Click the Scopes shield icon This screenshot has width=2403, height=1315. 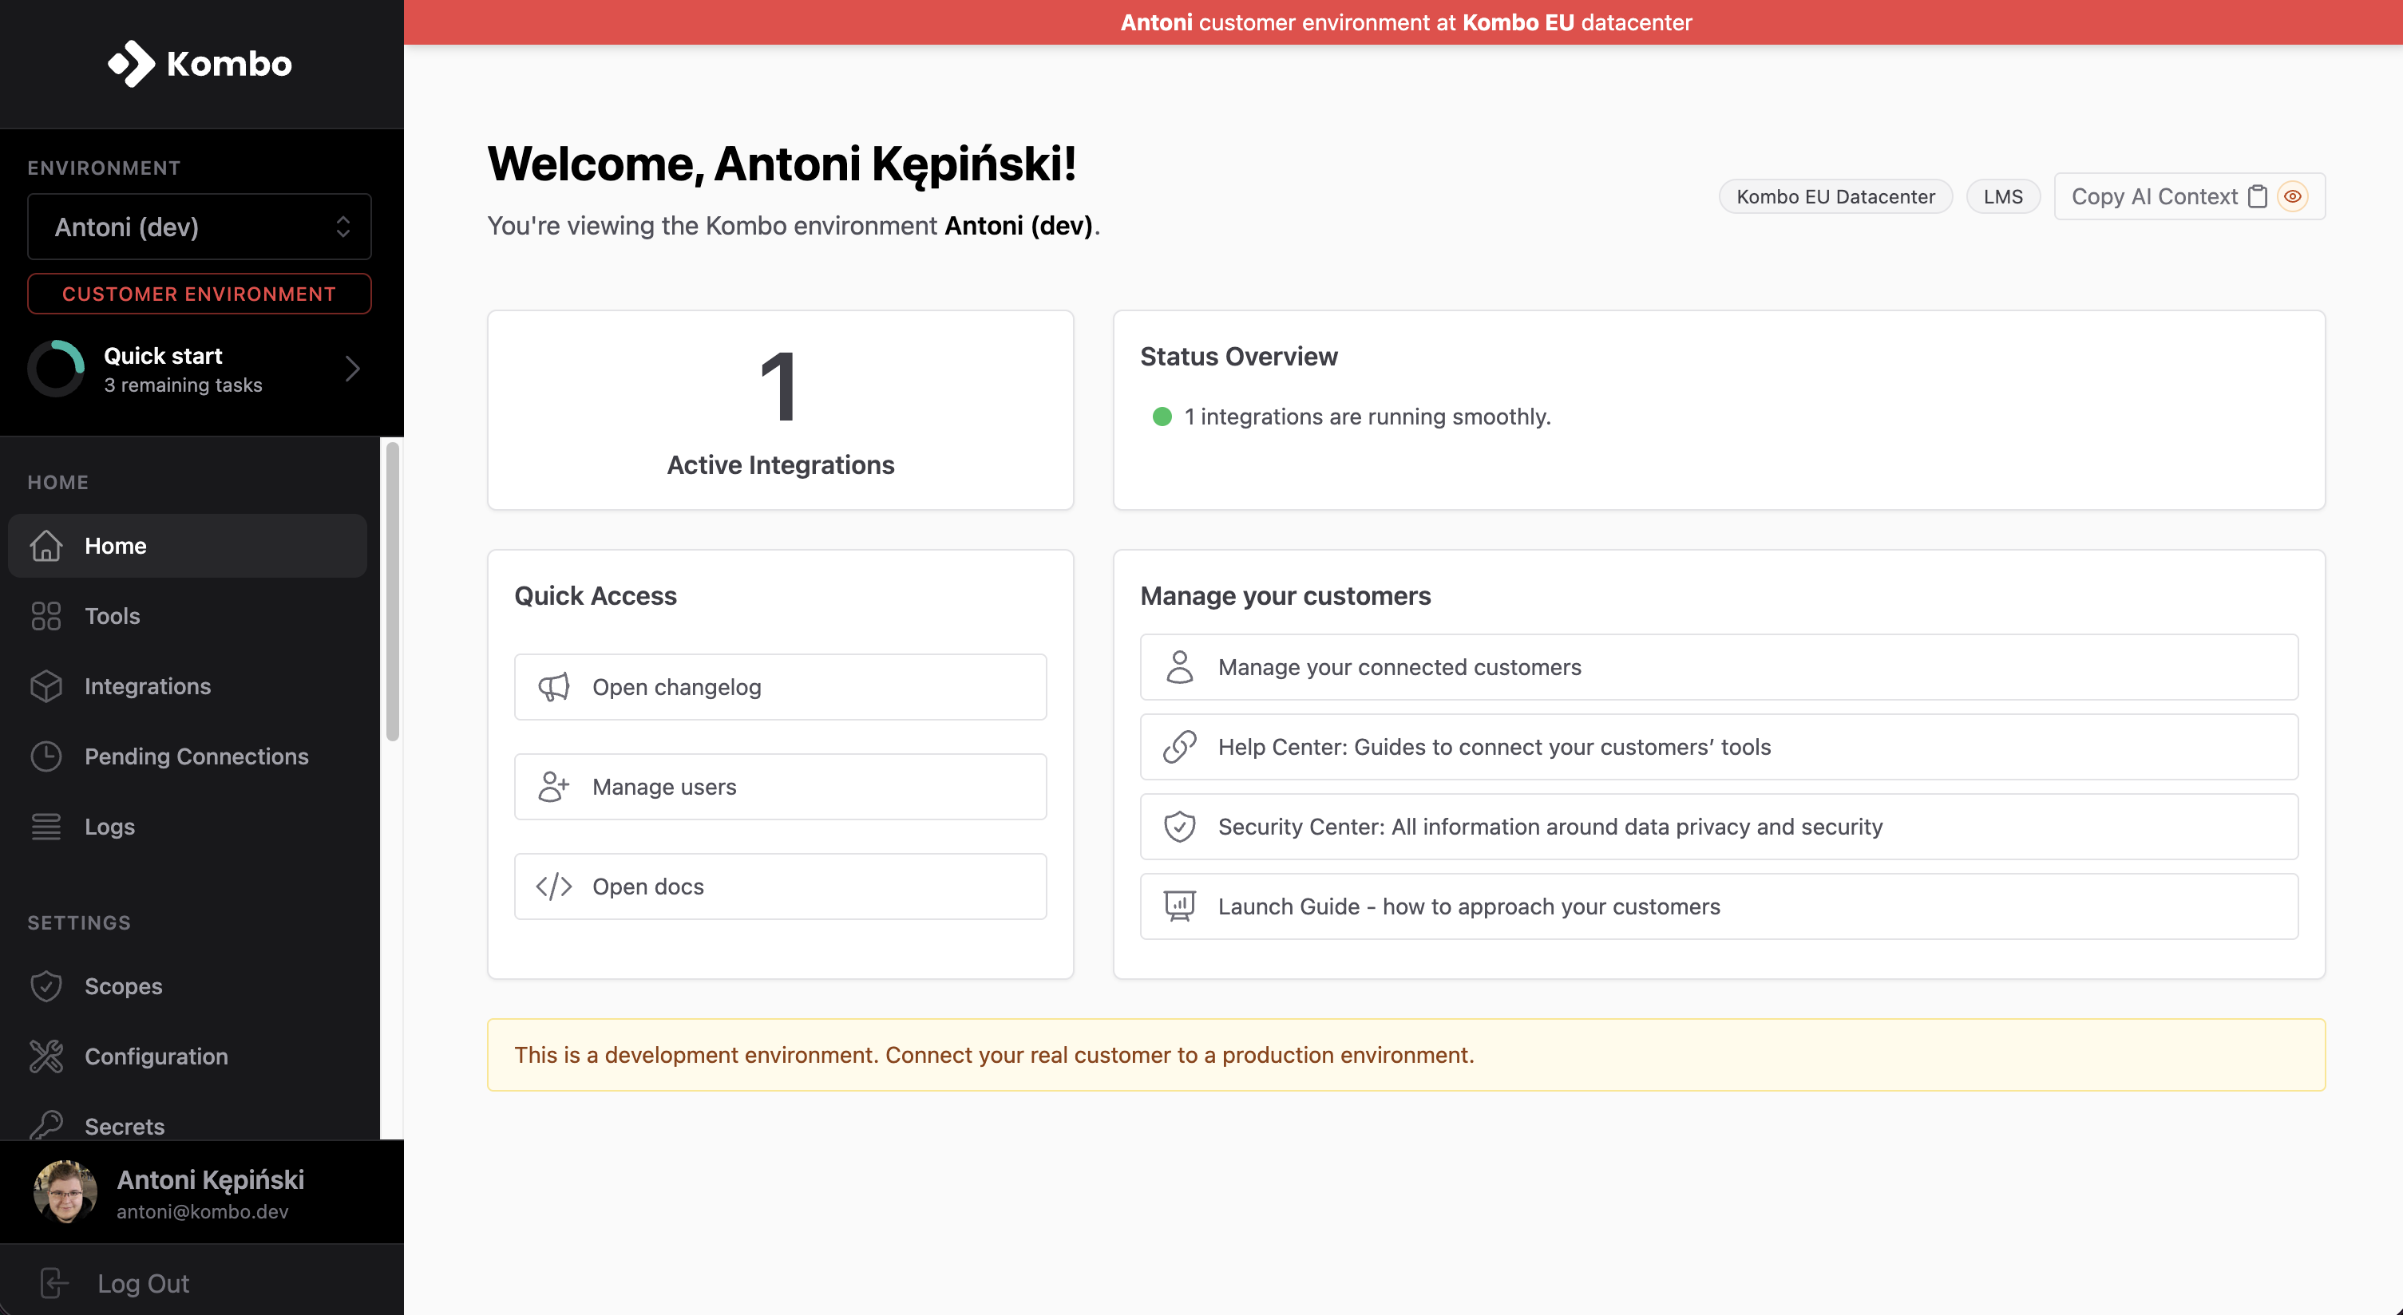pyautogui.click(x=46, y=985)
